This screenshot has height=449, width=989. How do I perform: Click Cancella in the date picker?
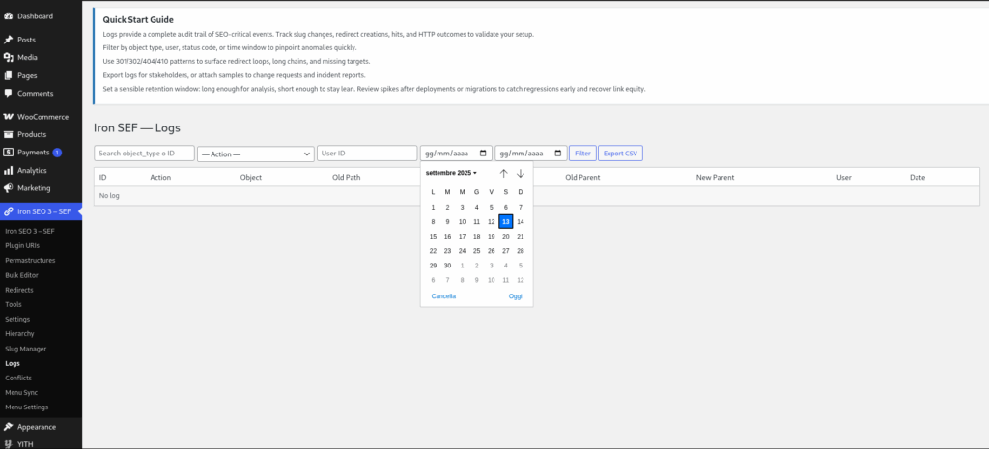pos(443,295)
